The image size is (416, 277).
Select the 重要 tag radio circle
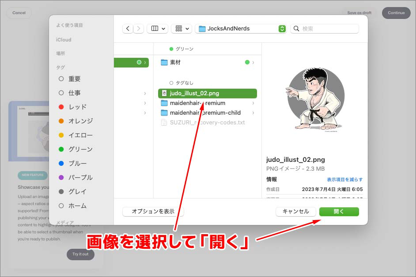coord(62,79)
